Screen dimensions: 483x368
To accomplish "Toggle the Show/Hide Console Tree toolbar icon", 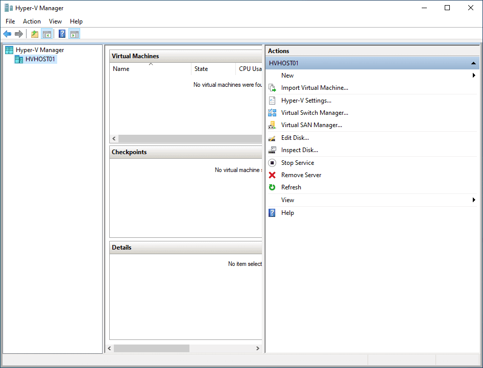I will 47,34.
